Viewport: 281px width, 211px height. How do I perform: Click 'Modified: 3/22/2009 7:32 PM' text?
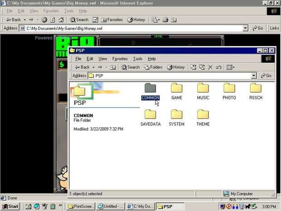(x=98, y=129)
